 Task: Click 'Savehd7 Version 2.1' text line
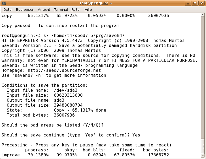pyautogui.click(x=89, y=46)
